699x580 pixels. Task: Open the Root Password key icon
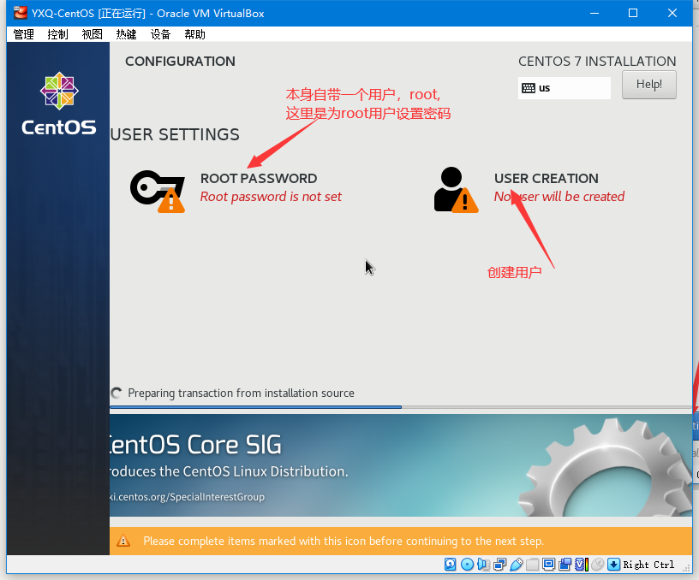157,188
